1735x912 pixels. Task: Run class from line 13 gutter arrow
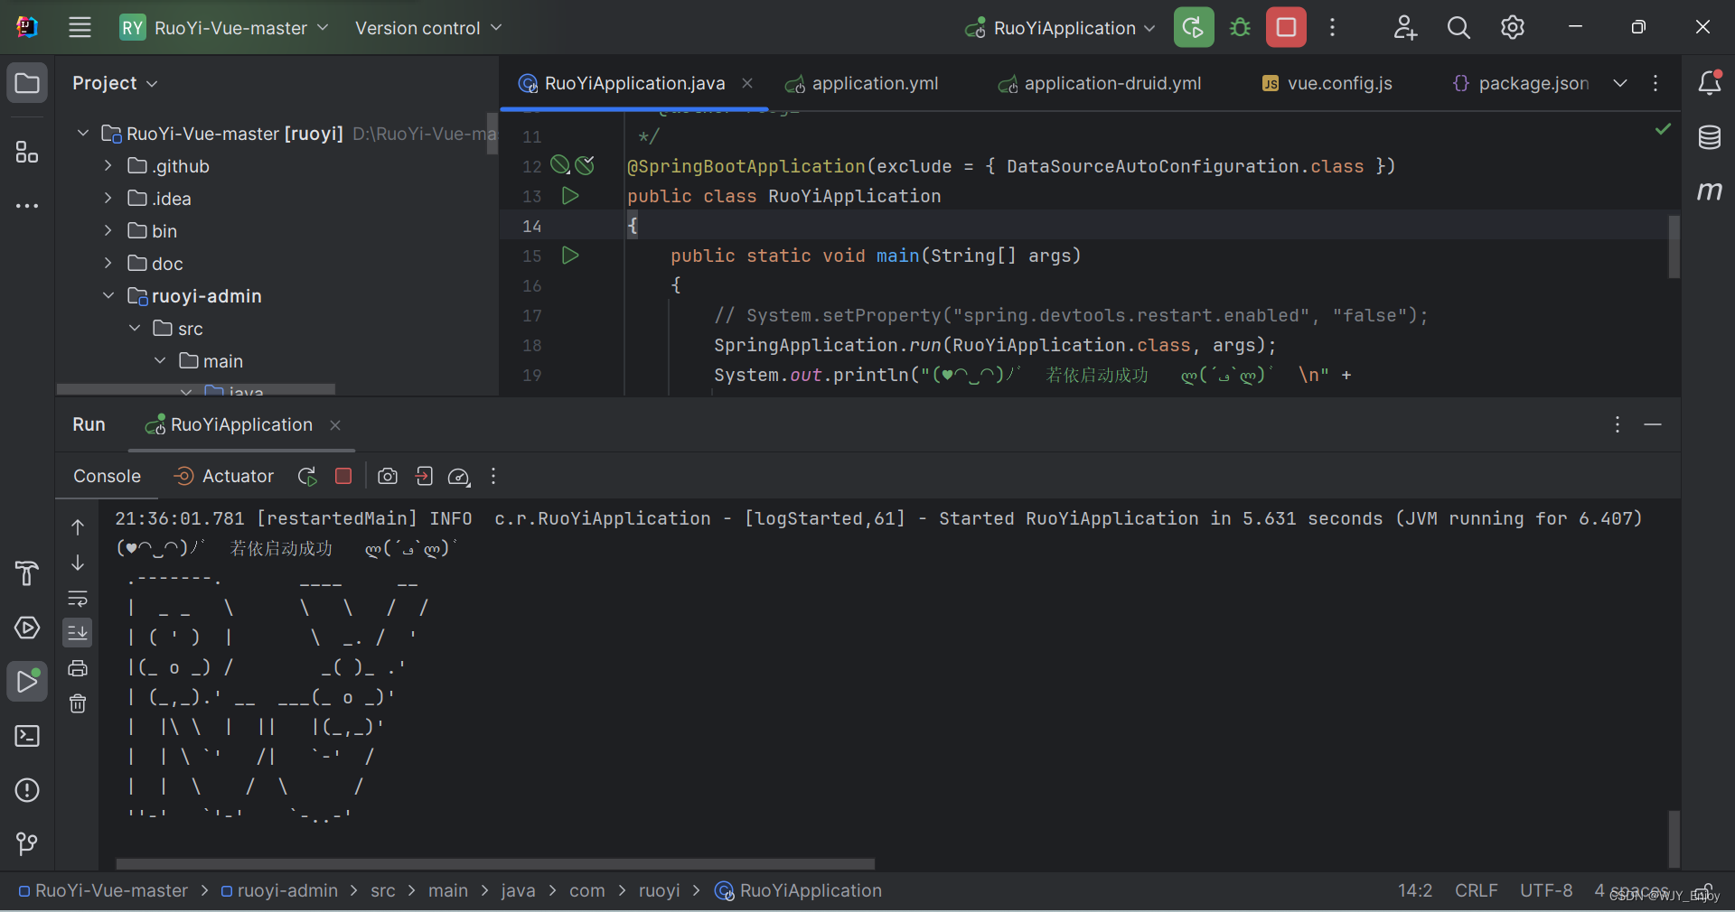tap(570, 196)
